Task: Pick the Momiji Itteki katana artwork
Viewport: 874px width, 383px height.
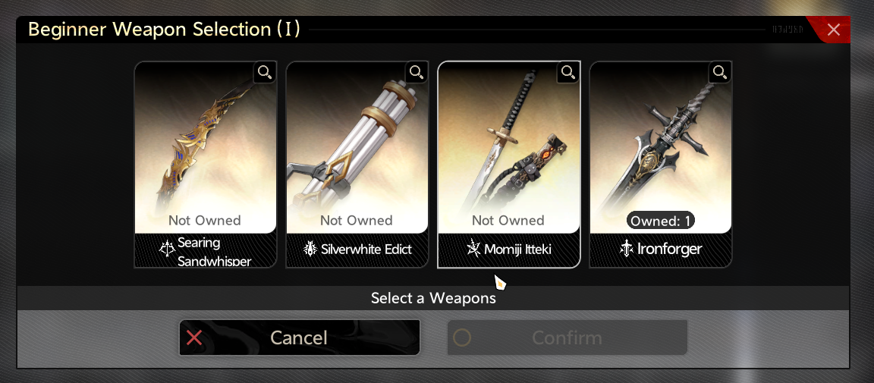Action: coord(509,147)
